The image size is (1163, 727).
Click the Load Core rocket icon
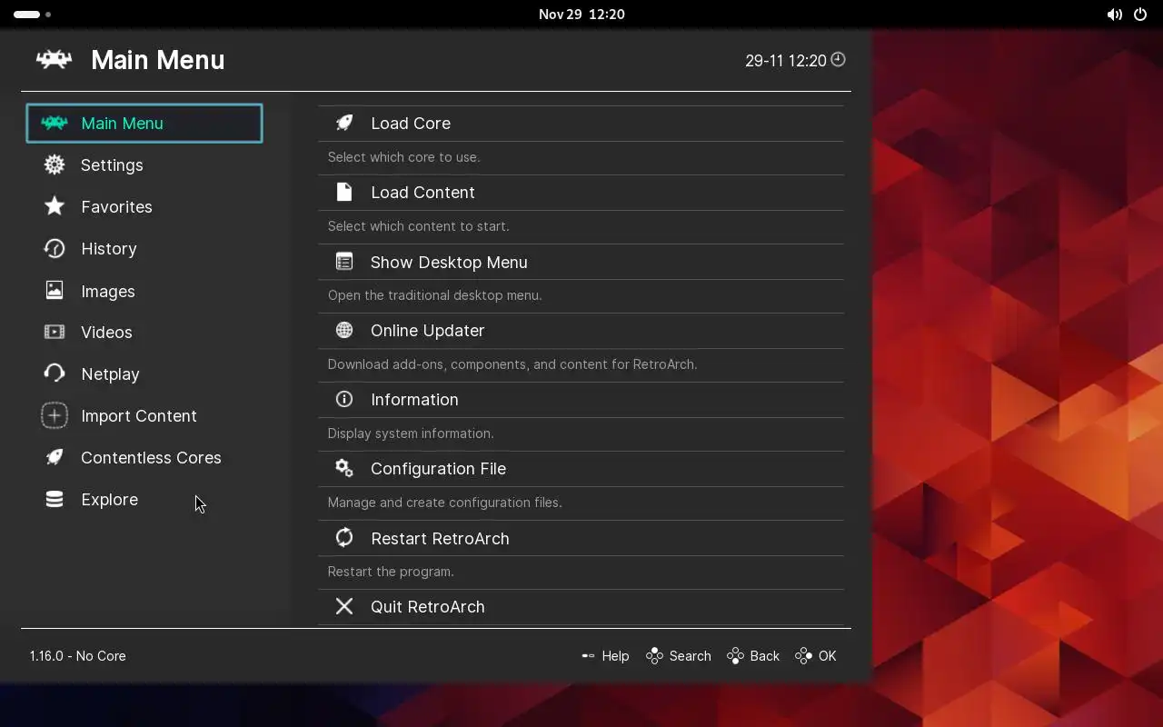tap(344, 123)
